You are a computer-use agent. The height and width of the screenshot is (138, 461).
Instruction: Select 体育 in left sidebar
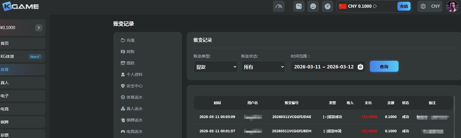[x=23, y=70]
